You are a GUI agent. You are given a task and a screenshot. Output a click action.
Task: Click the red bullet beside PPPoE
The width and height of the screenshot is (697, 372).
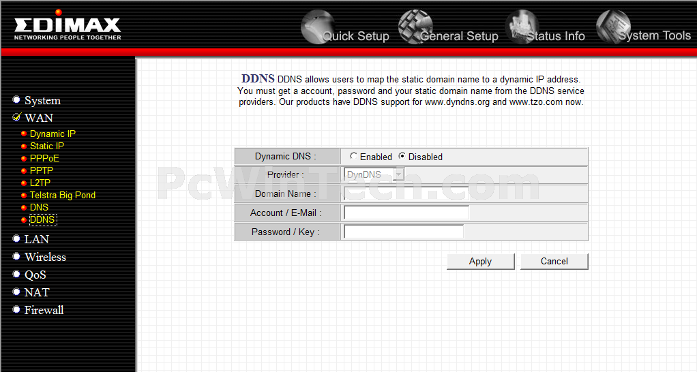24,159
